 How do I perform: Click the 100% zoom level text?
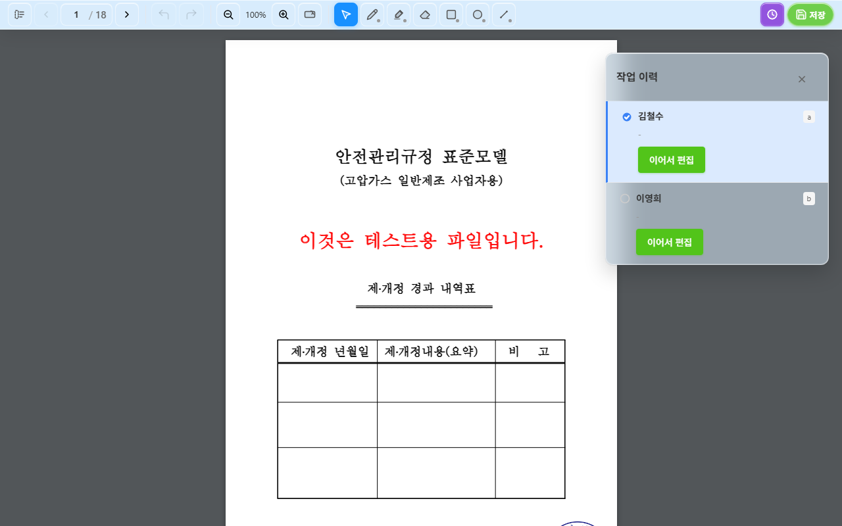coord(256,14)
